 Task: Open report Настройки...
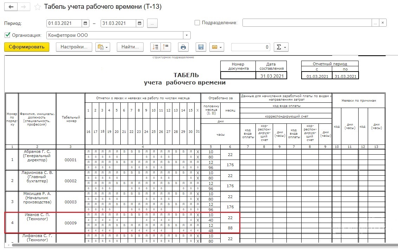[x=74, y=47]
